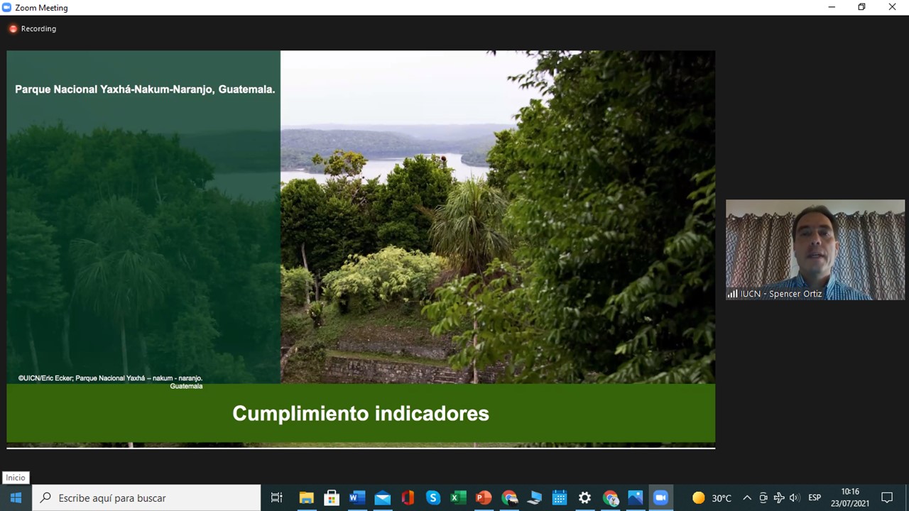Screen dimensions: 909x511
Task: Click the taskbar search box
Action: (147, 498)
